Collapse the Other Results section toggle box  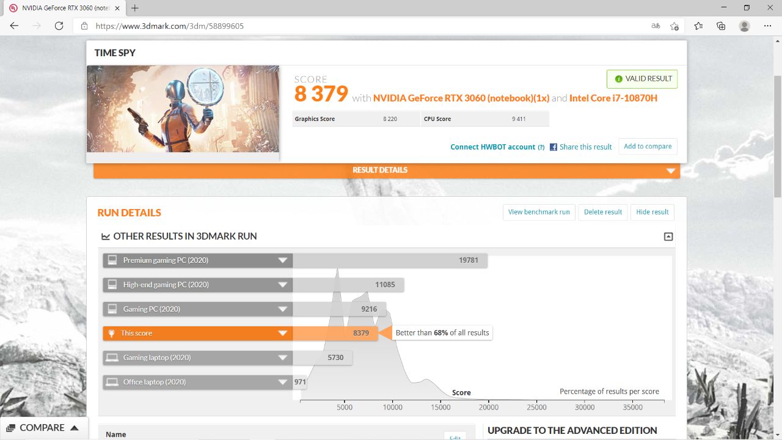click(668, 237)
